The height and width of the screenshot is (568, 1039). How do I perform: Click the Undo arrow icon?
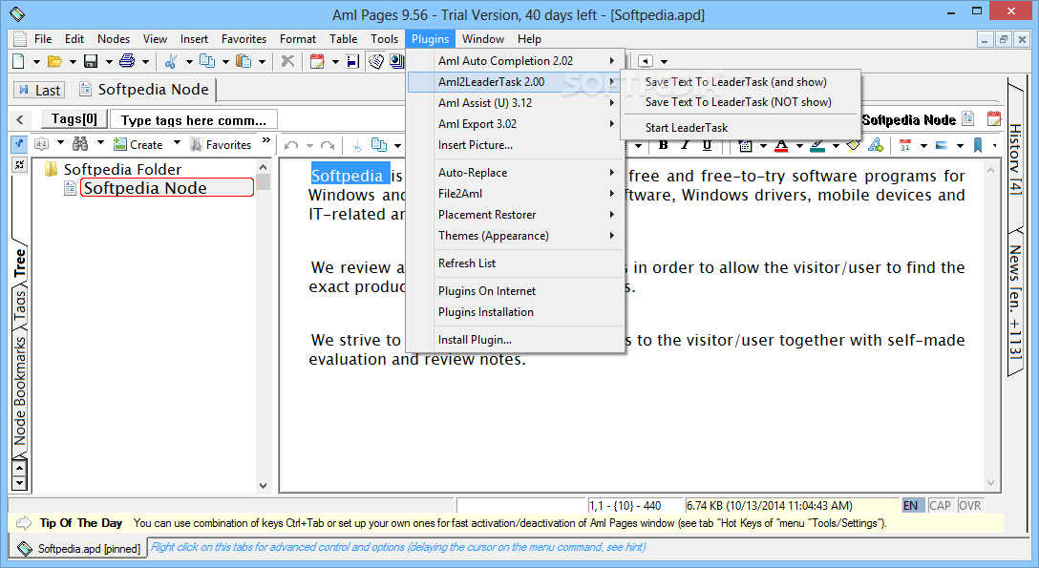tap(291, 145)
